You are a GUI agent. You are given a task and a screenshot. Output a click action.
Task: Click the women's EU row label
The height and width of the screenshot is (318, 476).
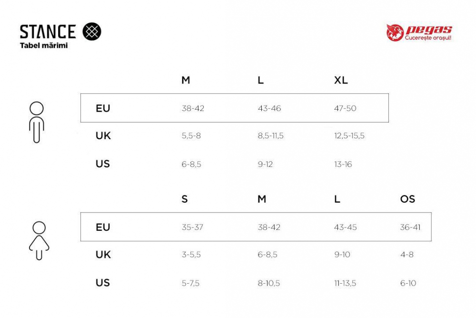[103, 227]
